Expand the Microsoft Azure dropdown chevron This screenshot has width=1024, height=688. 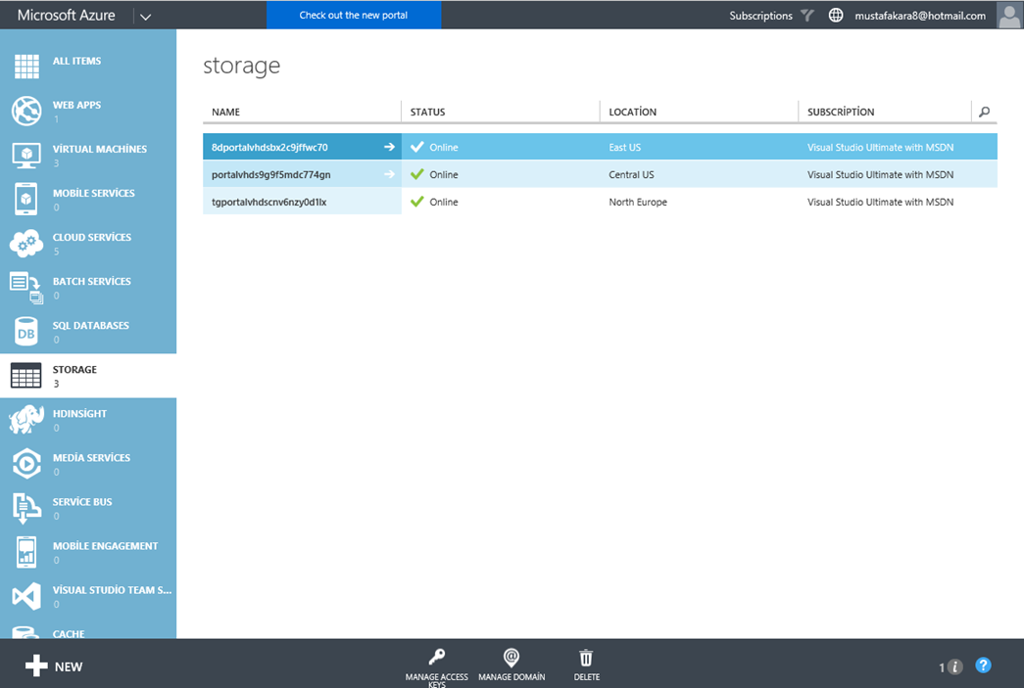(x=146, y=17)
